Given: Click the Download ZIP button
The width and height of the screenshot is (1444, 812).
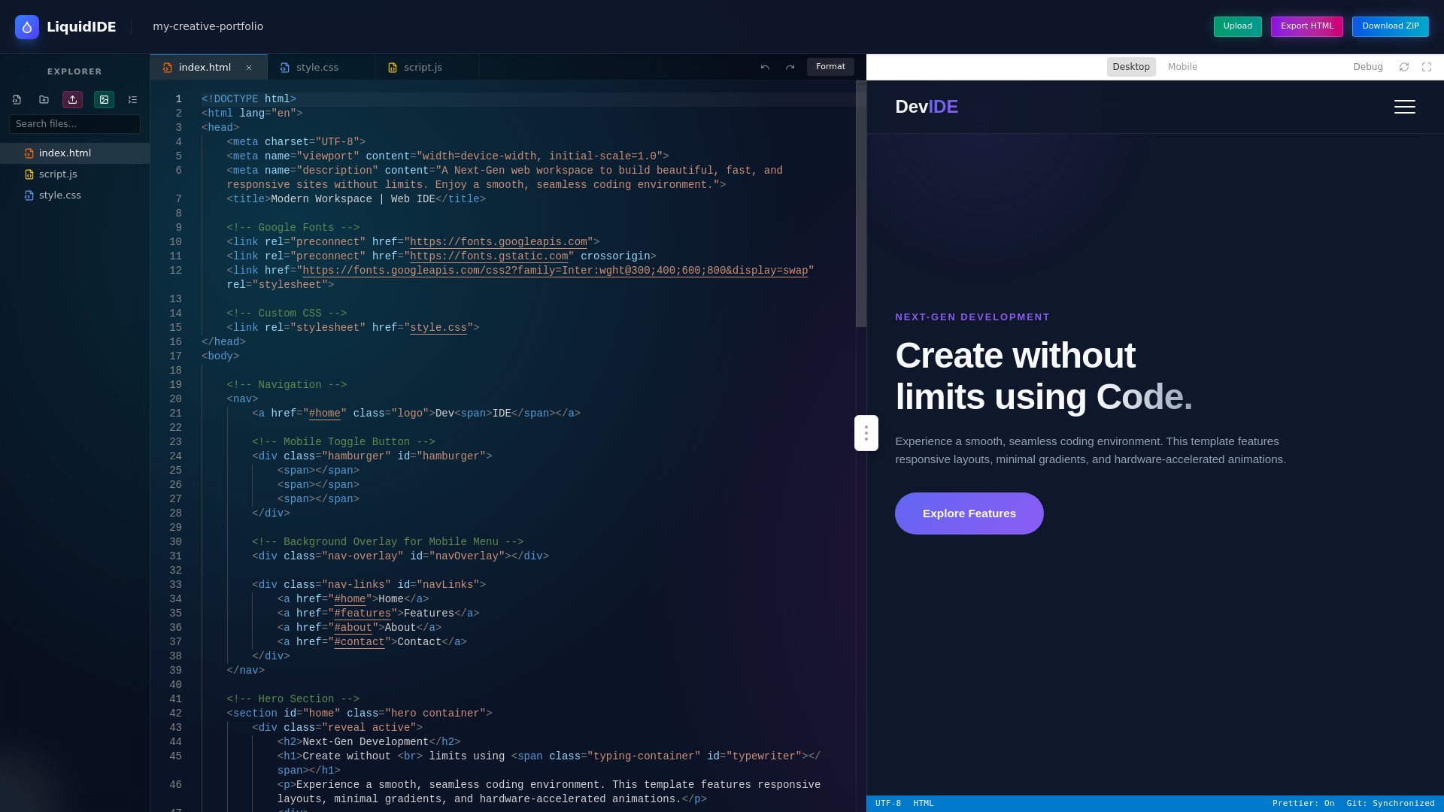Looking at the screenshot, I should coord(1391,26).
